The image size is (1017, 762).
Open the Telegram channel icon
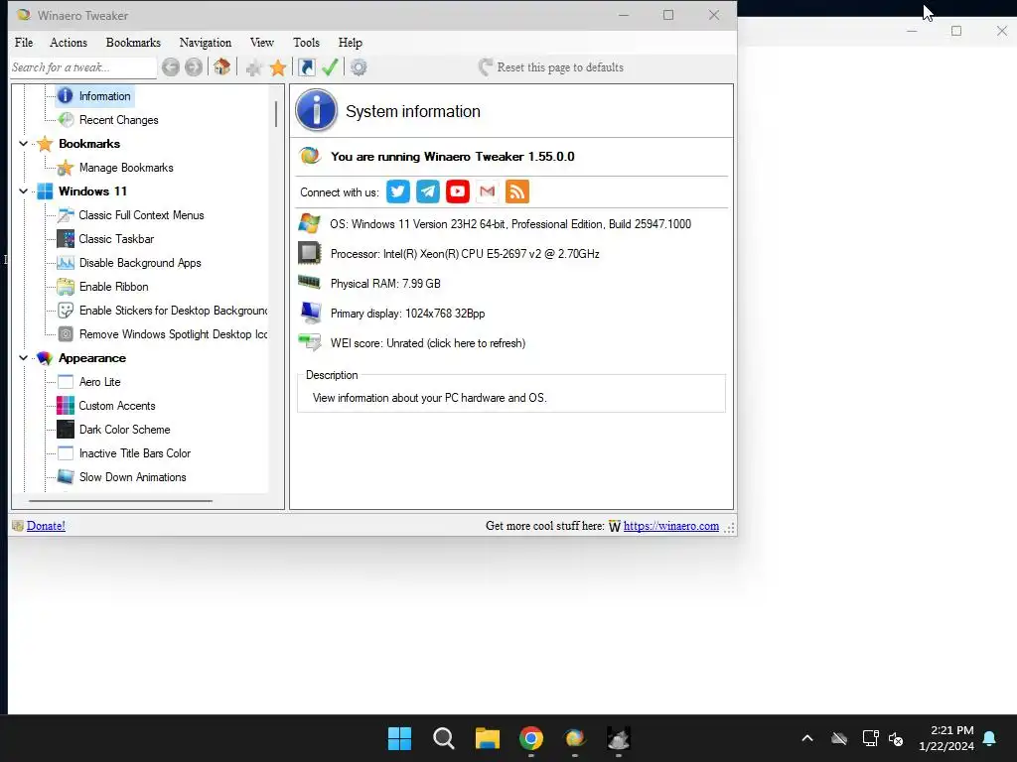pos(427,191)
